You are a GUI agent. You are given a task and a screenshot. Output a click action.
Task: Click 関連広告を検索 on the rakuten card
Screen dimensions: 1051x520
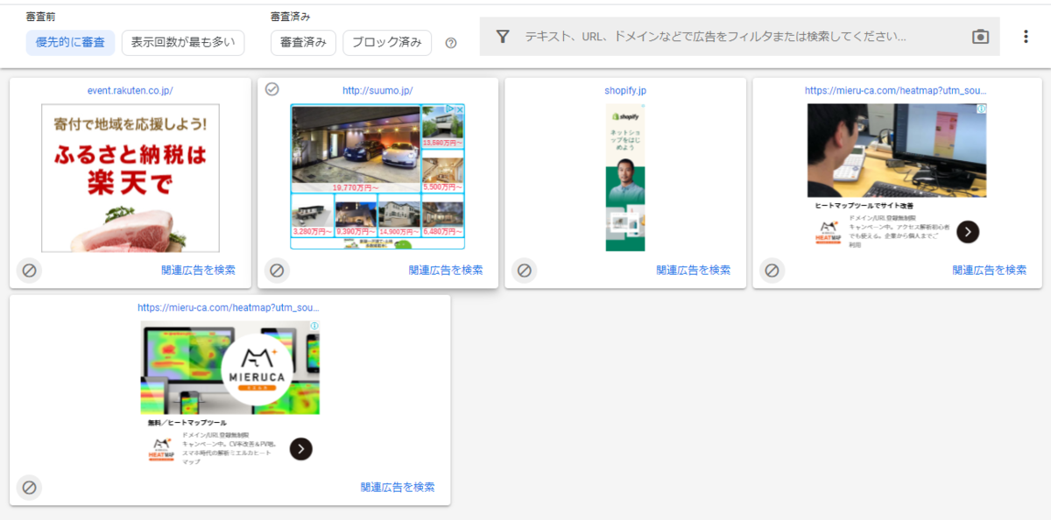tap(198, 271)
